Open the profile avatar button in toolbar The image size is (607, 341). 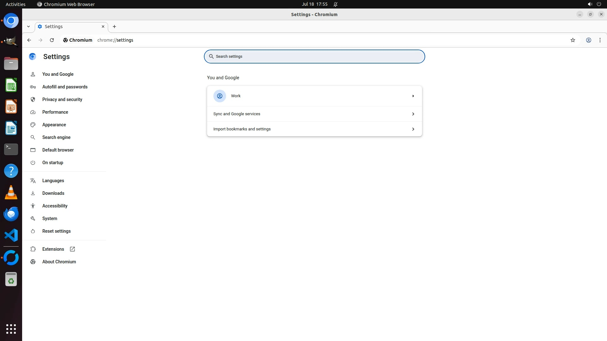click(x=588, y=40)
